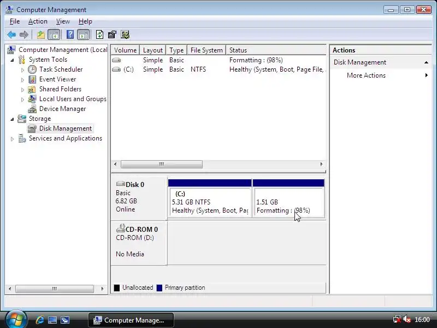The image size is (437, 328).
Task: Click the 'Formatting : (98%)' status in list
Action: (256, 60)
